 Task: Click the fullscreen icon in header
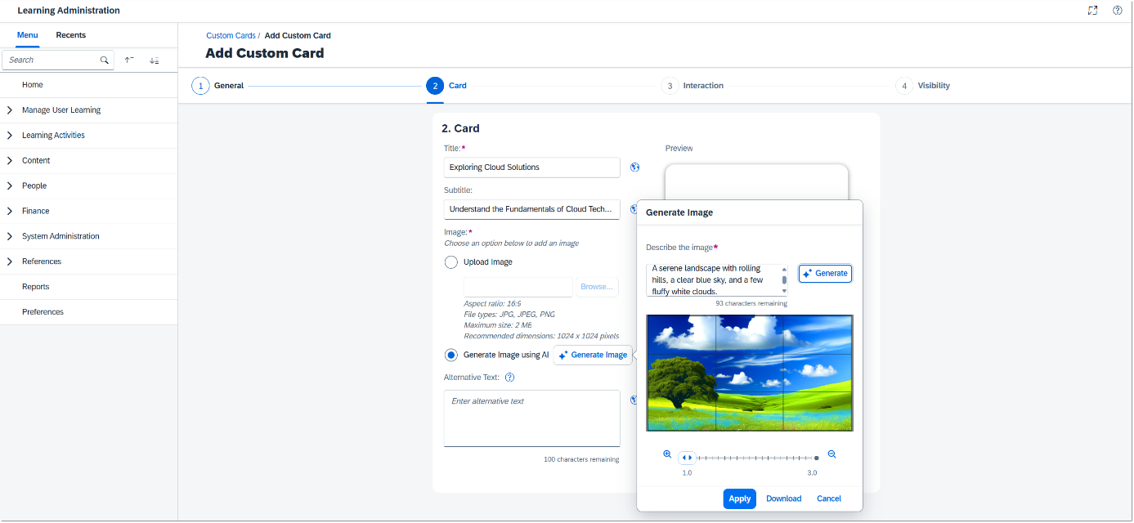point(1092,11)
